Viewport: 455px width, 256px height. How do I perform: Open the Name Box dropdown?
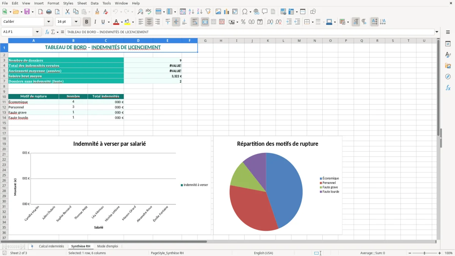tap(37, 32)
